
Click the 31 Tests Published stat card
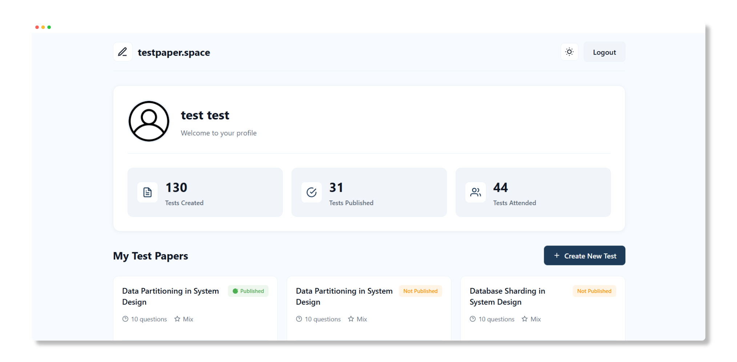[369, 192]
